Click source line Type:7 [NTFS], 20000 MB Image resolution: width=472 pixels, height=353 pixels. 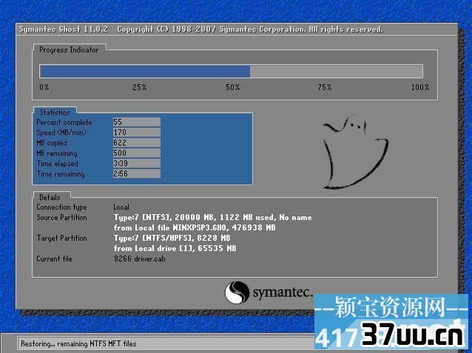point(212,217)
